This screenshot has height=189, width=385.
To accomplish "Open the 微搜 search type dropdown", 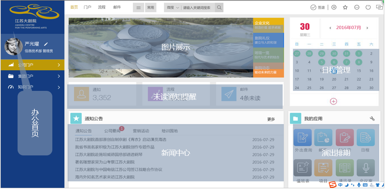I will 173,8.
